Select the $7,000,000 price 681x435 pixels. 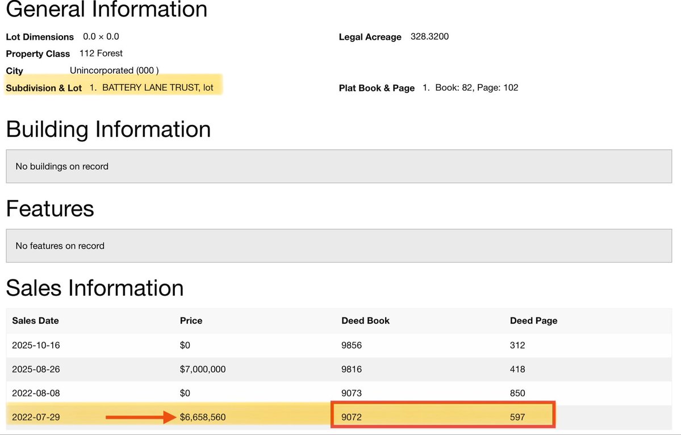203,369
